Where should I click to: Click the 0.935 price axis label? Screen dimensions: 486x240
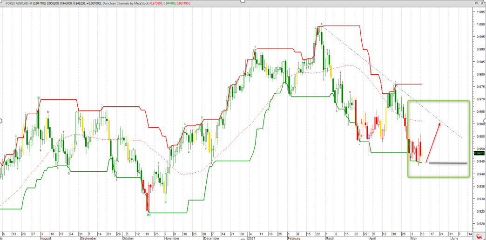(480, 187)
